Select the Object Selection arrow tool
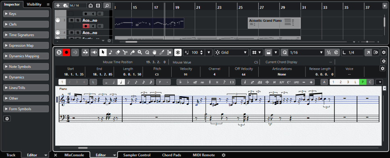390x158 pixels. pos(103,52)
